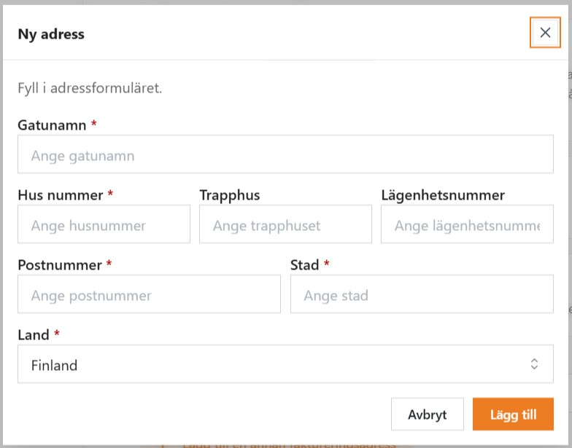Click the Gatunamn street name field
Screen dimensions: 572x448
point(285,154)
